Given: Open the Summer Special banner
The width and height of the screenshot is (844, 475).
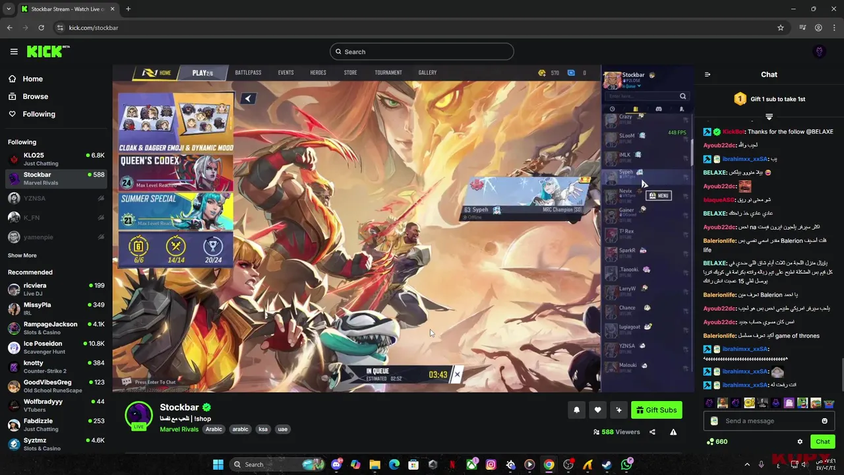Looking at the screenshot, I should click(x=175, y=210).
